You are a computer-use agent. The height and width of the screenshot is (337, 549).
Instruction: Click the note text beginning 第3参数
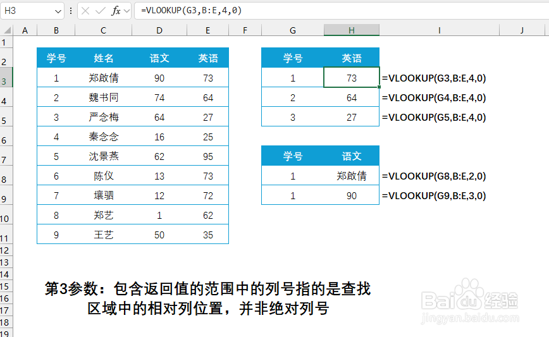(207, 298)
